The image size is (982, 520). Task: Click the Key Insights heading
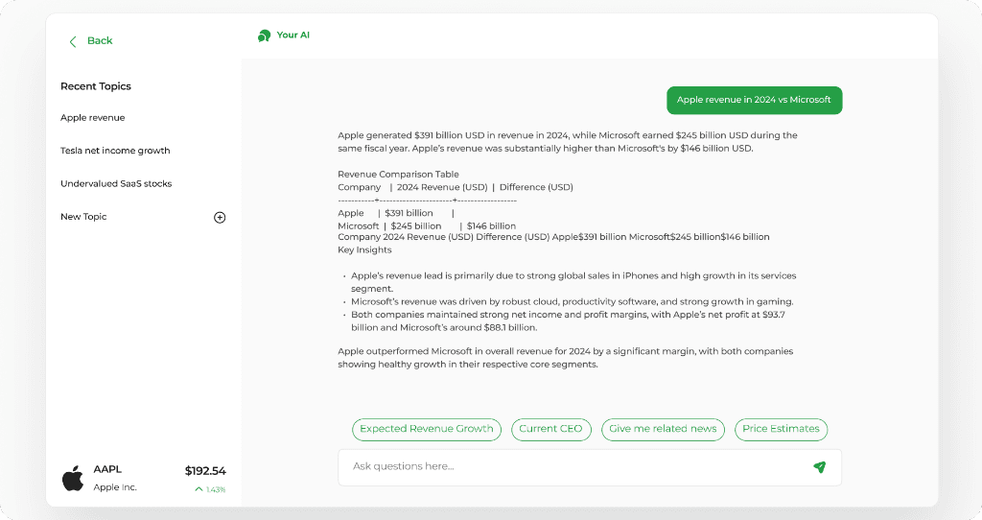(364, 250)
